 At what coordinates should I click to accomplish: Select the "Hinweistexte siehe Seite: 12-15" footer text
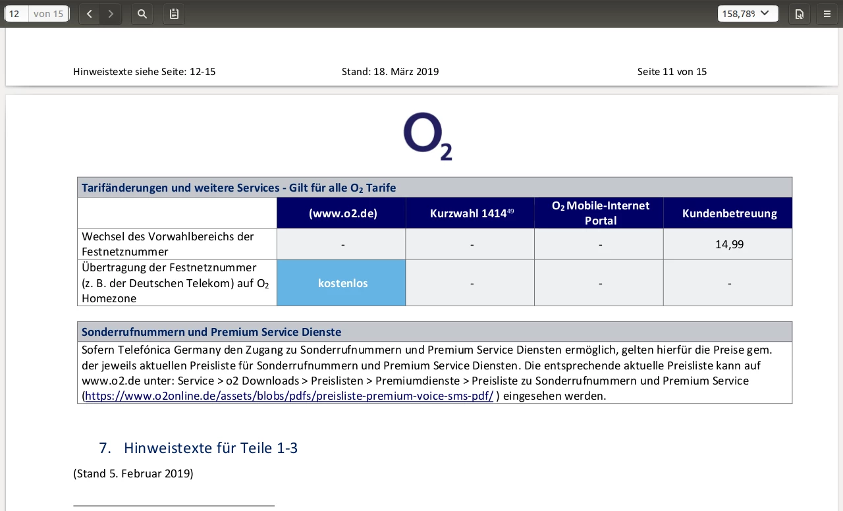[144, 72]
